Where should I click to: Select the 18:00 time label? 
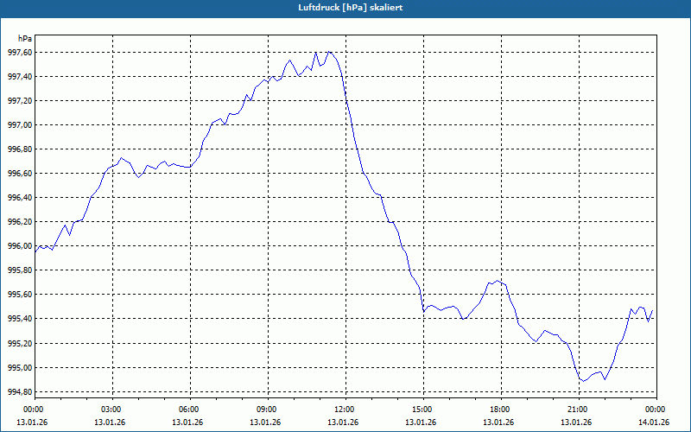502,410
